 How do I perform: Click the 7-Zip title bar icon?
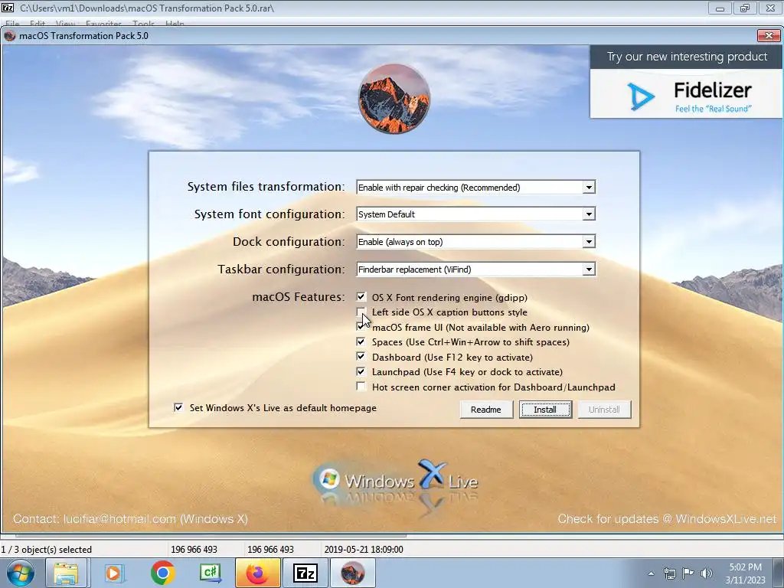8,8
